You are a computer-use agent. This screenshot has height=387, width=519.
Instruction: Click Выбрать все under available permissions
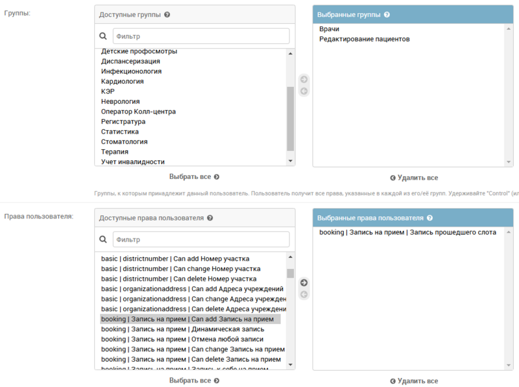(194, 381)
